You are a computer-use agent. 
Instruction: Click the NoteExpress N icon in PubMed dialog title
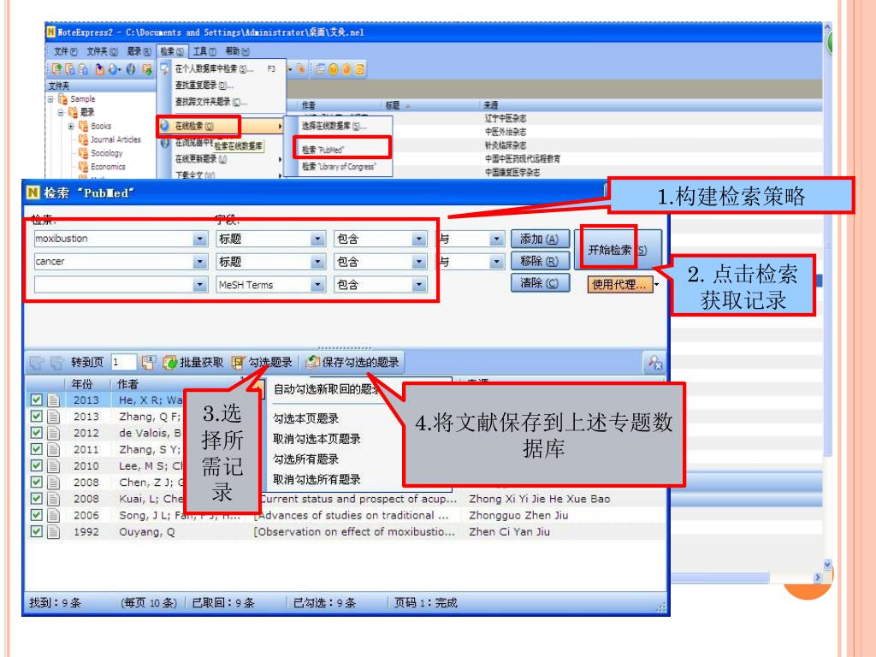click(33, 192)
